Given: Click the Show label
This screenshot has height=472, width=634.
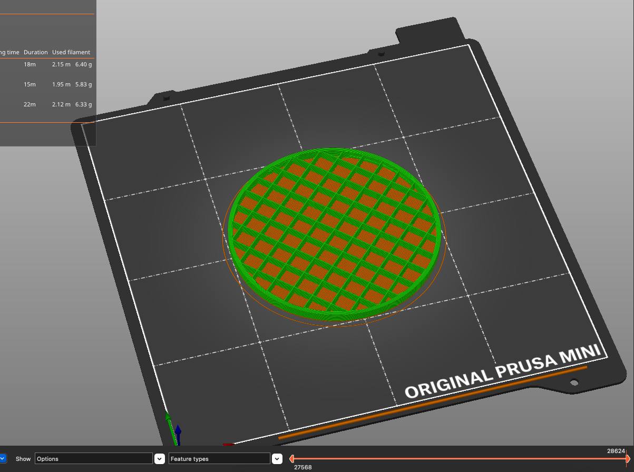Looking at the screenshot, I should 23,459.
